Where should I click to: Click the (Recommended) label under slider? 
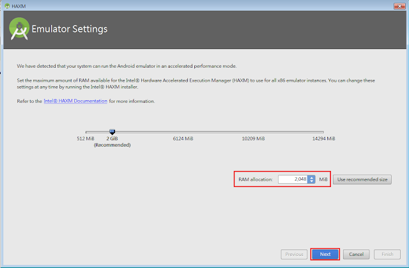[112, 145]
